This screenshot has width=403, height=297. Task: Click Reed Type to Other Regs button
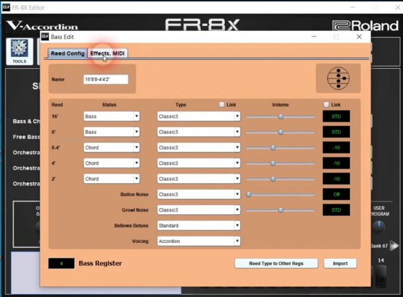click(x=276, y=263)
